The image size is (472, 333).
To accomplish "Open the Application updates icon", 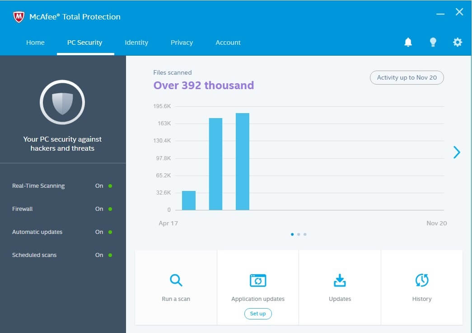I will click(258, 281).
